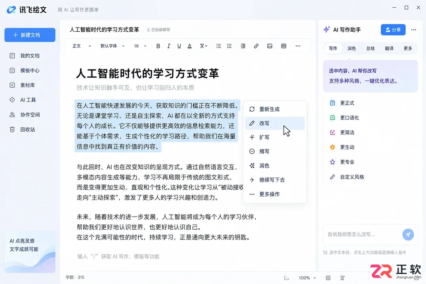Insert a hyperlink with the link icon
Viewport: 426px width, 284px height.
point(256,46)
